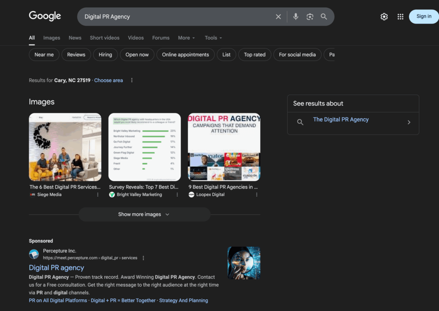Open the Loopex Digital result thumbnail
The image size is (439, 311).
(x=224, y=147)
